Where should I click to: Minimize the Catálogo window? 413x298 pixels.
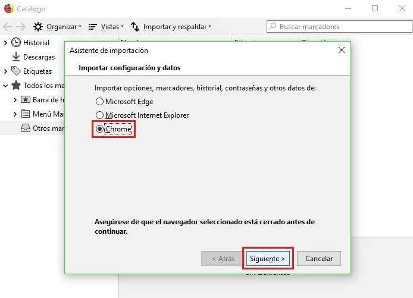point(348,8)
